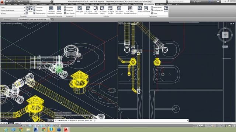Click the Atualizações item

156,7
